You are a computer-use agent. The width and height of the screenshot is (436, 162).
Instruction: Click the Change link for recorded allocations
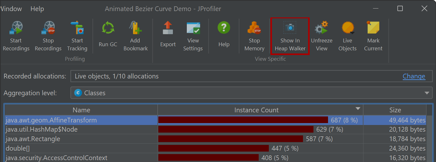pos(414,76)
